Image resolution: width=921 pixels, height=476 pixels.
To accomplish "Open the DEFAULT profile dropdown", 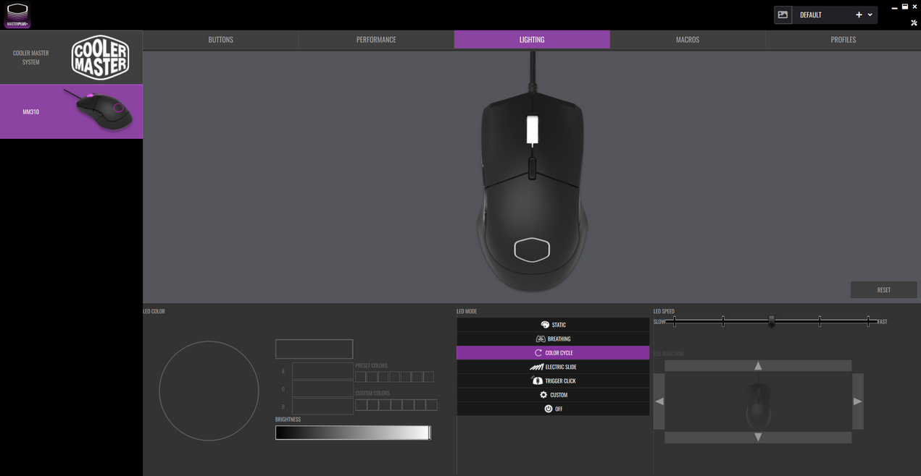I will [870, 14].
